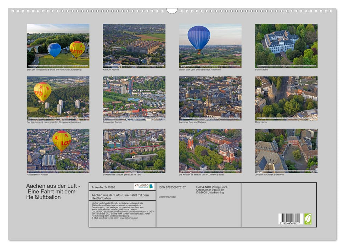Open the Hauptbahnhof Aachen photo
344x248 pixels.
point(58,151)
